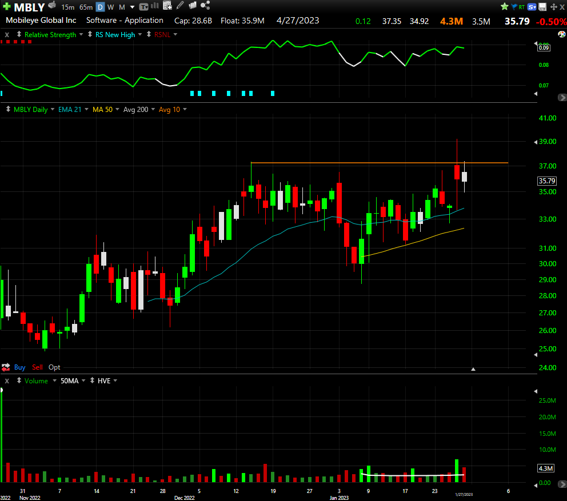Image resolution: width=567 pixels, height=501 pixels.
Task: Click the green plus add-symbol icon
Action: click(x=6, y=6)
